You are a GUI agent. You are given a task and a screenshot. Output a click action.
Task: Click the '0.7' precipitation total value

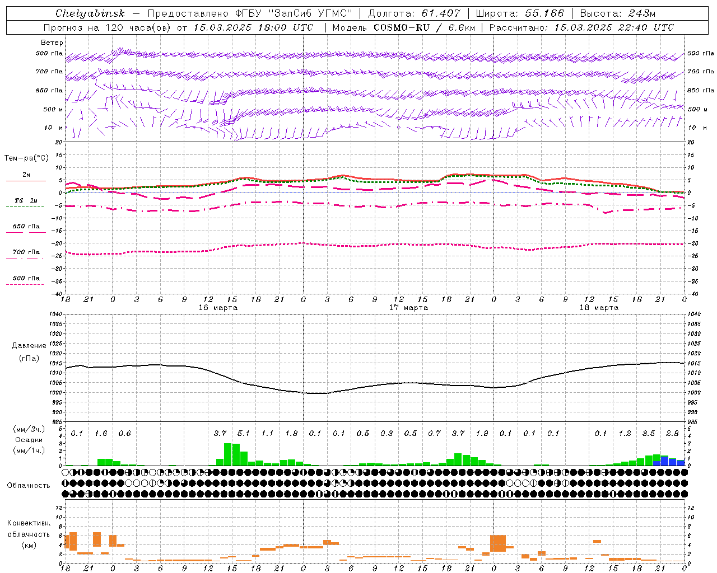(434, 433)
